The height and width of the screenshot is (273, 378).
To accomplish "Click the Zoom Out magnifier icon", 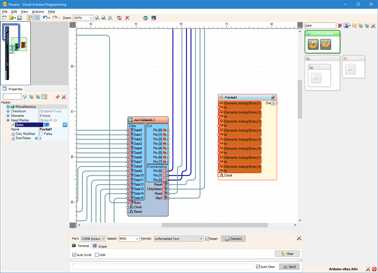I will click(104, 18).
